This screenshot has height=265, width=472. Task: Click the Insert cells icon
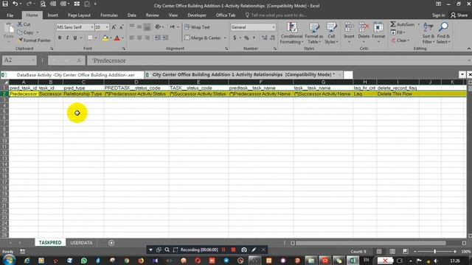point(349,28)
